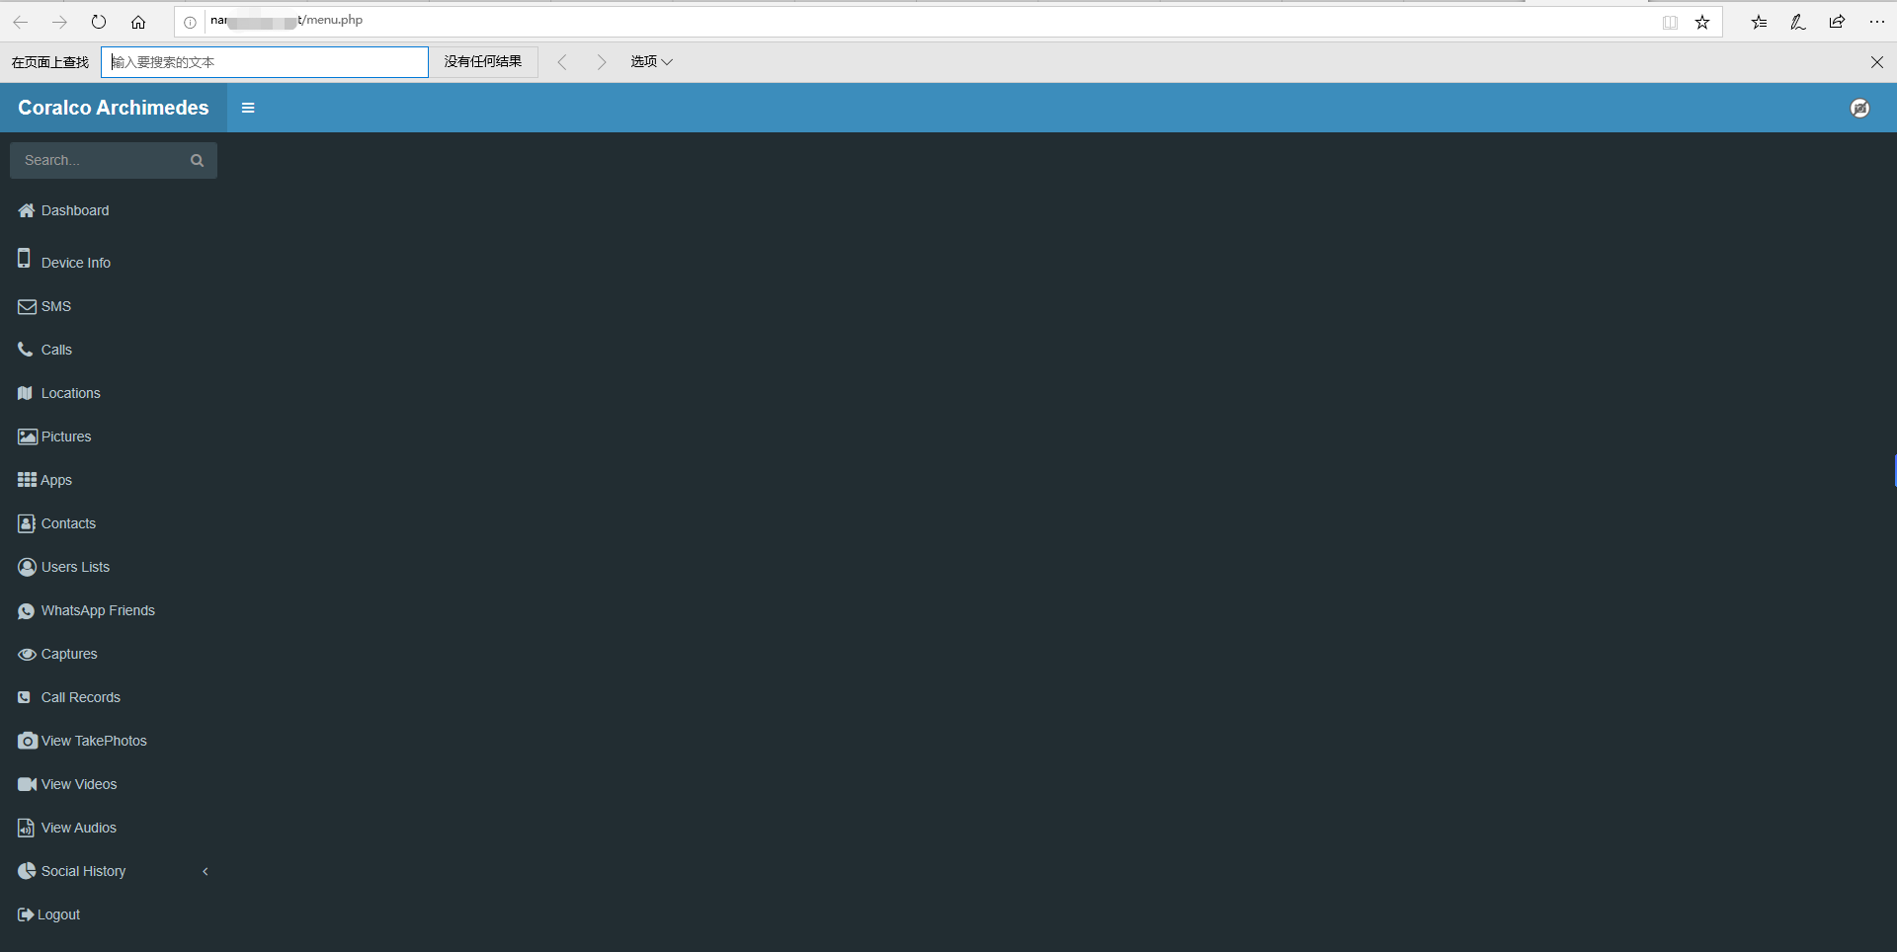Open Locations via map icon
This screenshot has height=952, width=1897.
point(26,393)
